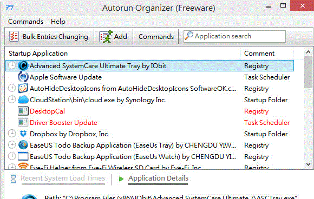Viewport: 314px width, 199px height.
Task: Click the Bulk Entries Changing button
Action: click(49, 36)
